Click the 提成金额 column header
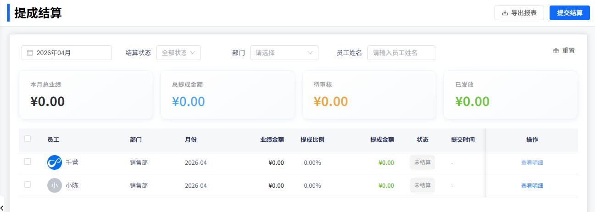 [382, 139]
